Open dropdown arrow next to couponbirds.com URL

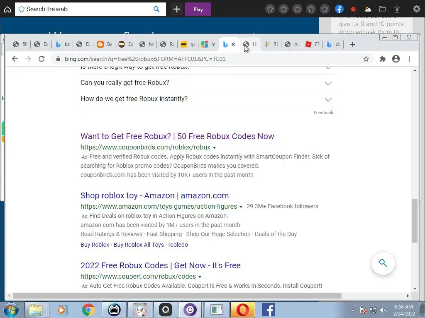click(x=215, y=148)
